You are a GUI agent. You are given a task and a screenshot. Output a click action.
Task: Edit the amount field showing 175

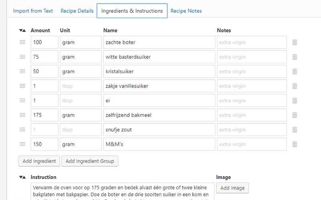coord(45,115)
